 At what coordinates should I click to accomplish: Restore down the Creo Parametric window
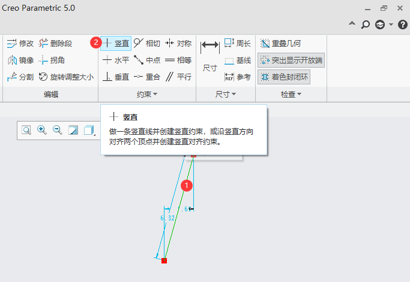click(x=384, y=8)
